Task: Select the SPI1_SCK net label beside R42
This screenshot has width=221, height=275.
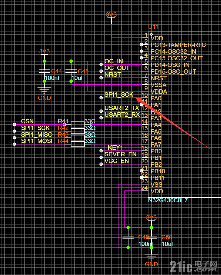Action: pyautogui.click(x=35, y=128)
